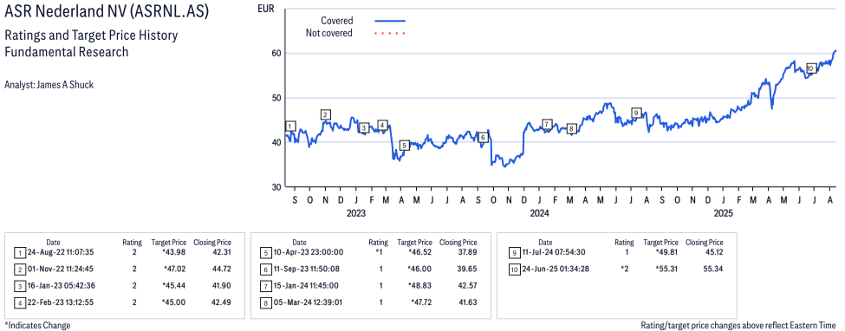Click the EUR axis unit label
Viewport: 845px width, 331px height.
point(266,9)
